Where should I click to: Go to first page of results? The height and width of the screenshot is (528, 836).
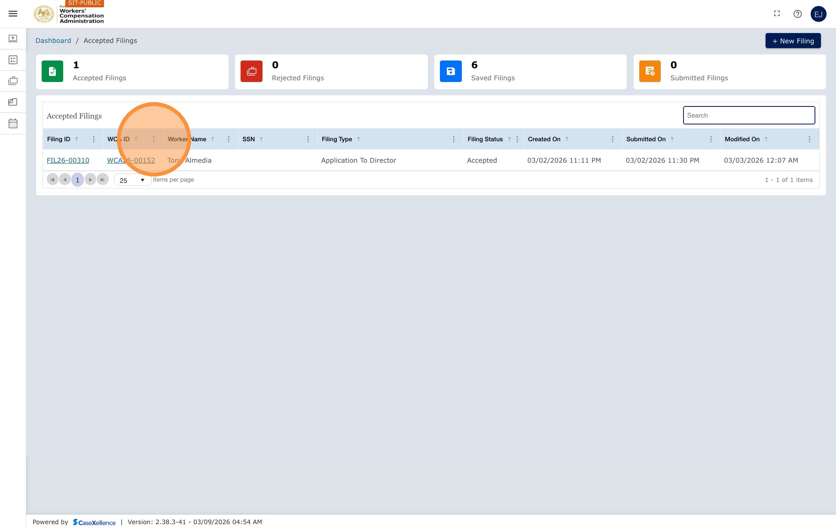coord(52,179)
